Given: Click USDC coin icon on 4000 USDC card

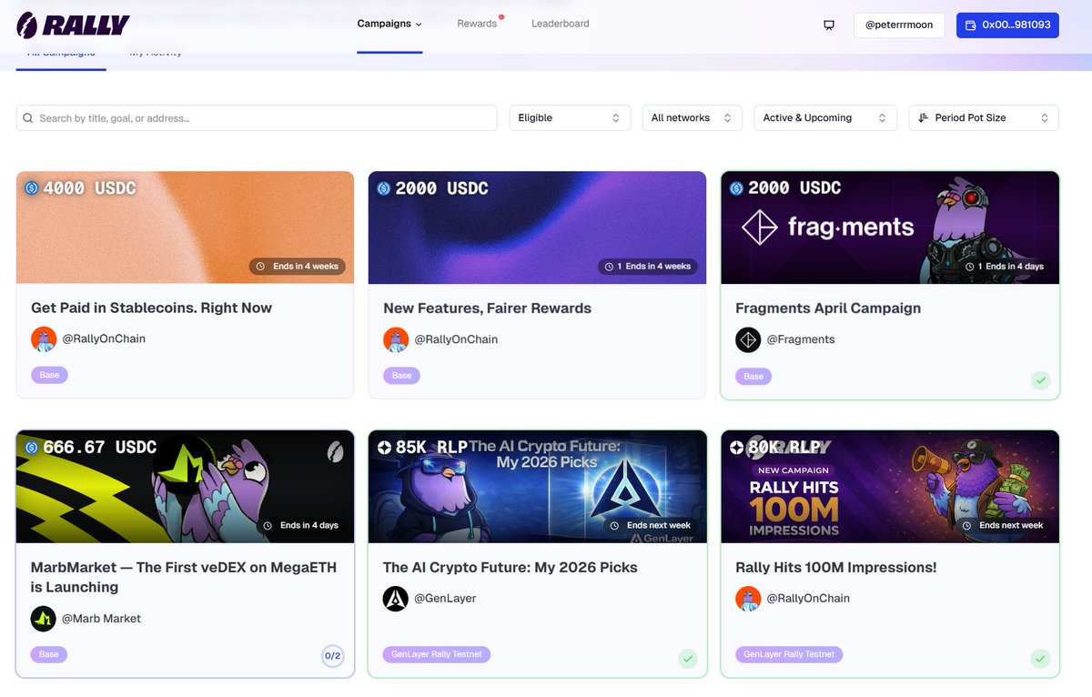Looking at the screenshot, I should click(x=32, y=188).
